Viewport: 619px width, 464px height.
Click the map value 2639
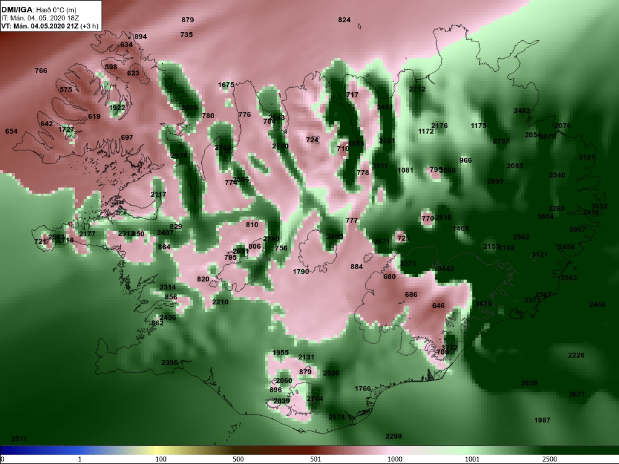tap(529, 383)
